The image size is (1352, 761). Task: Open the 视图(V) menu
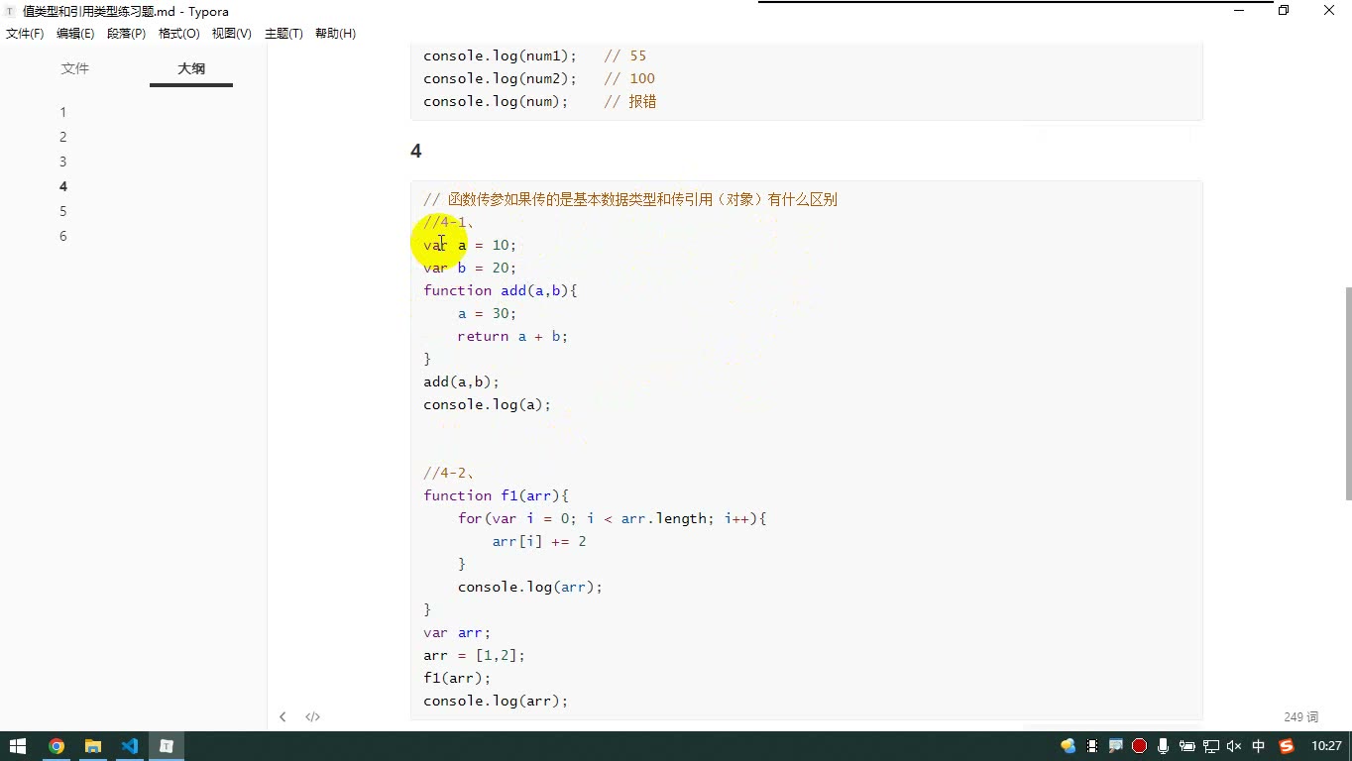click(231, 34)
